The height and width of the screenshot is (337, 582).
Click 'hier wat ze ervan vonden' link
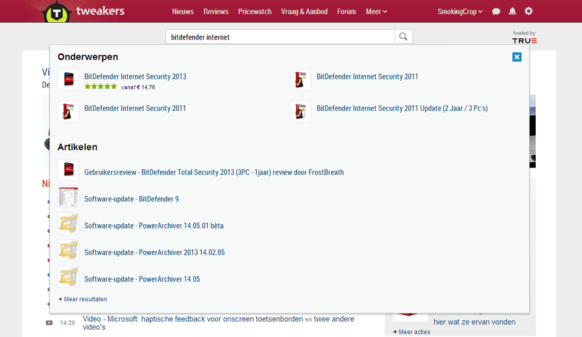pos(475,322)
